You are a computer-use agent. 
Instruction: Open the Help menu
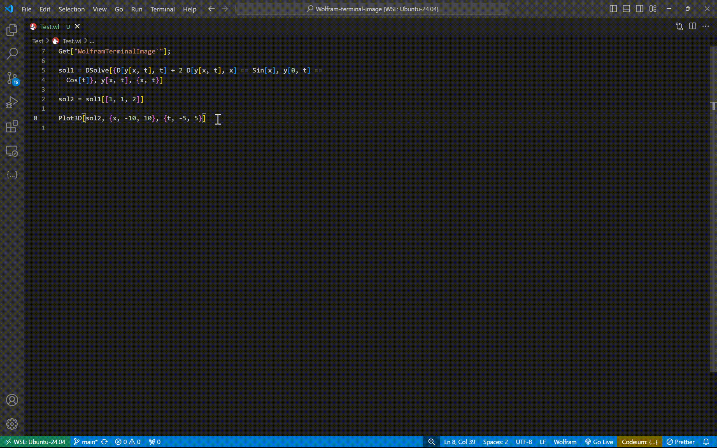pyautogui.click(x=190, y=9)
